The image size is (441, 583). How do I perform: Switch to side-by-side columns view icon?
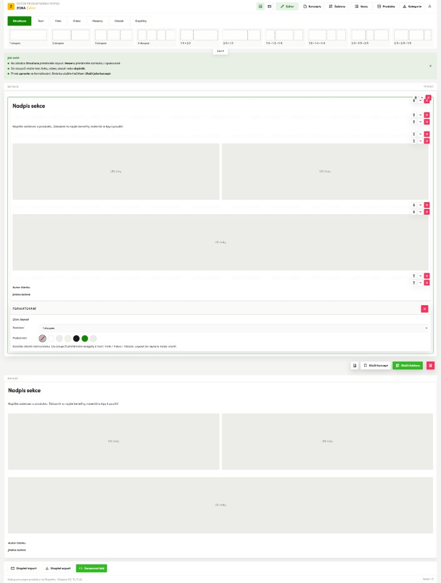point(269,6)
